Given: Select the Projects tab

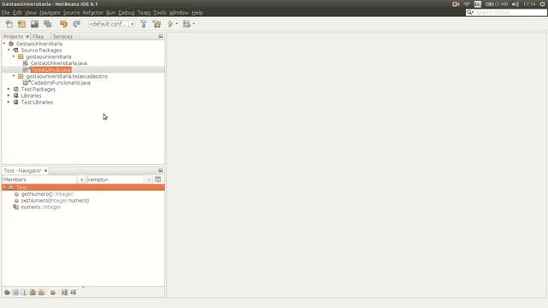Looking at the screenshot, I should [x=13, y=36].
